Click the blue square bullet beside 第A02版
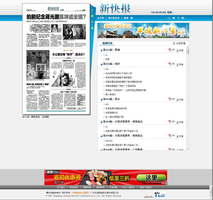The height and width of the screenshot is (200, 213). click(101, 65)
